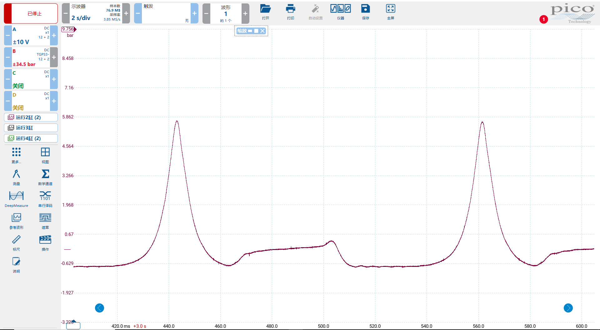600x330 pixels.
Task: Select reference waveform 运行2缸 (2)
Action: tap(31, 117)
